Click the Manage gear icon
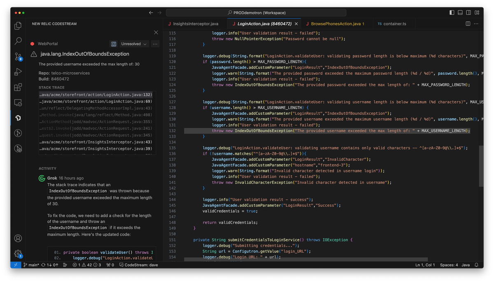Viewport: 494px width, 282px height. click(x=18, y=254)
